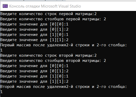The width and height of the screenshot is (136, 97).
Task: Select the second matrix's [1][1] prompt line
Action: click(34, 81)
